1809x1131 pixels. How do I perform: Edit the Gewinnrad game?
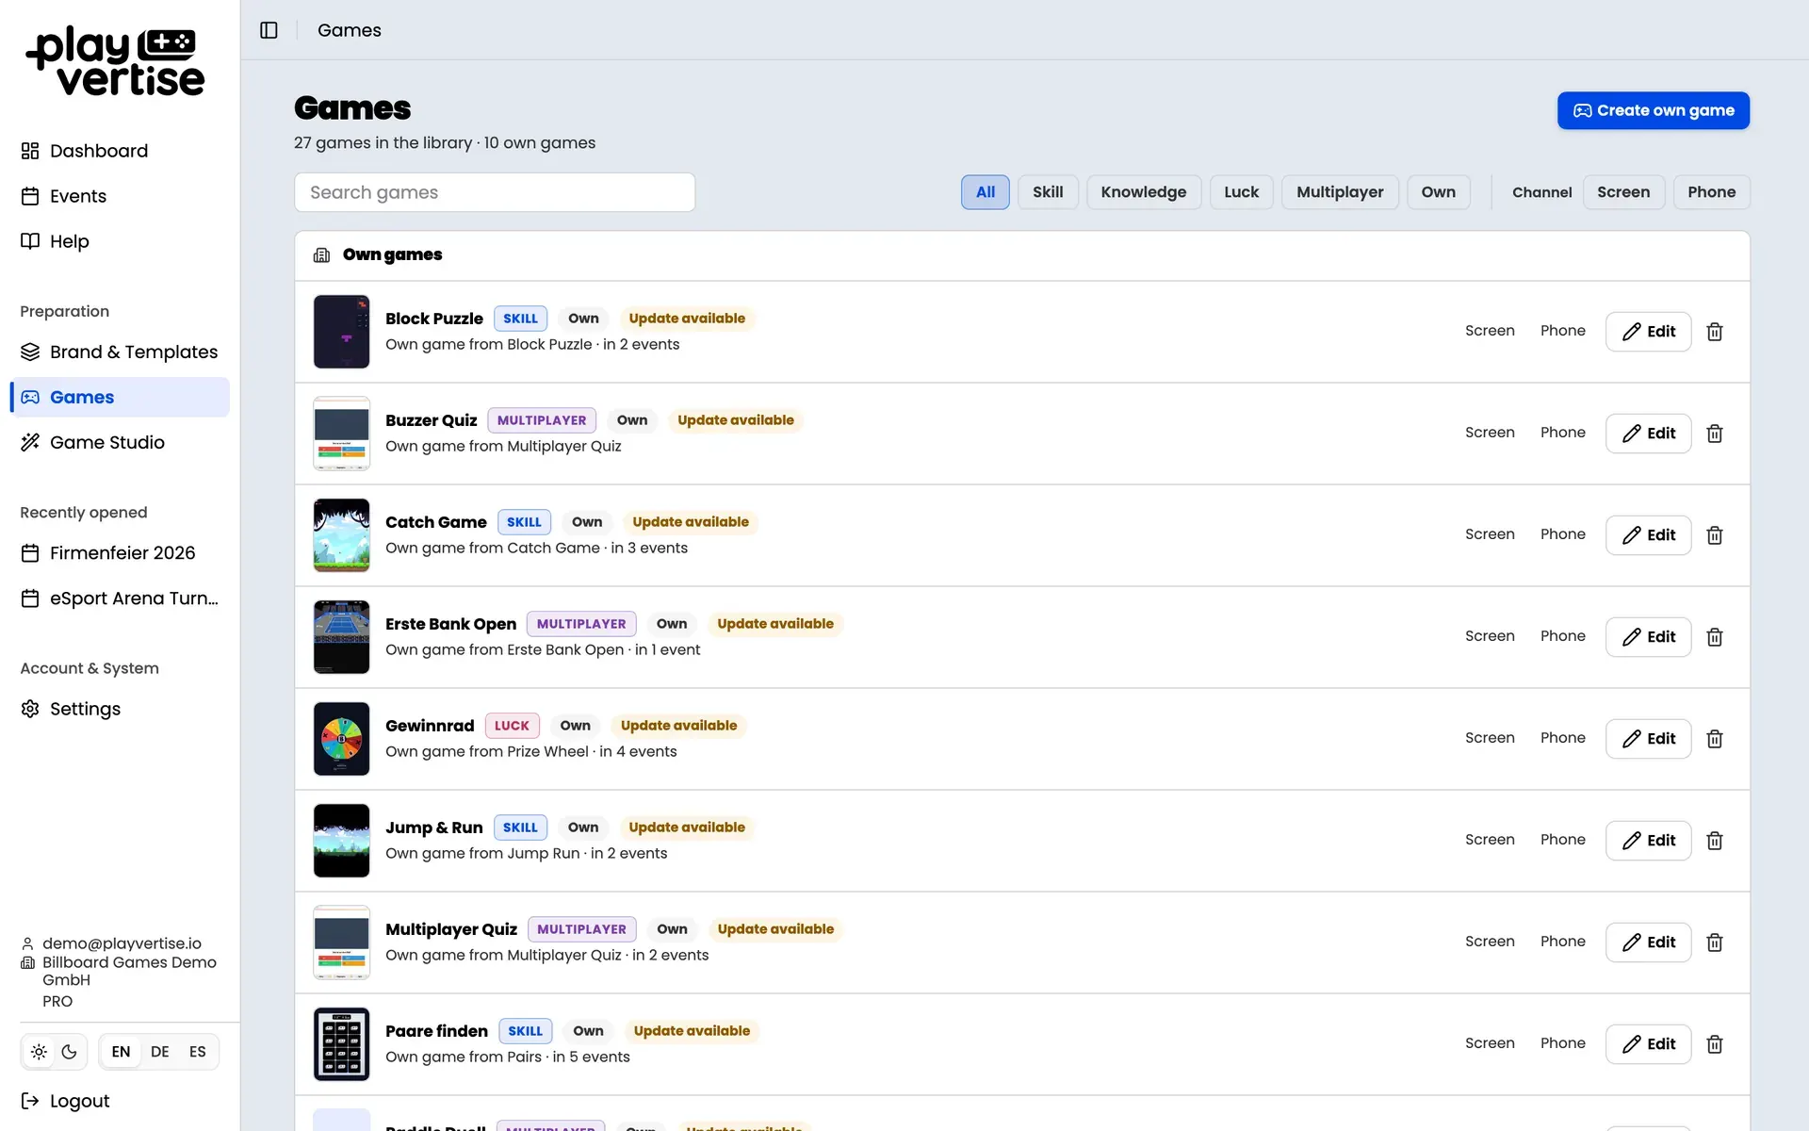(1649, 739)
